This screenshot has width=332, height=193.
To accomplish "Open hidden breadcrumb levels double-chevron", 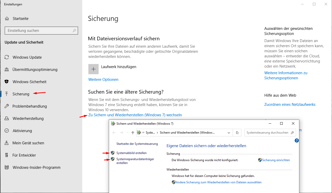I will pos(144,133).
